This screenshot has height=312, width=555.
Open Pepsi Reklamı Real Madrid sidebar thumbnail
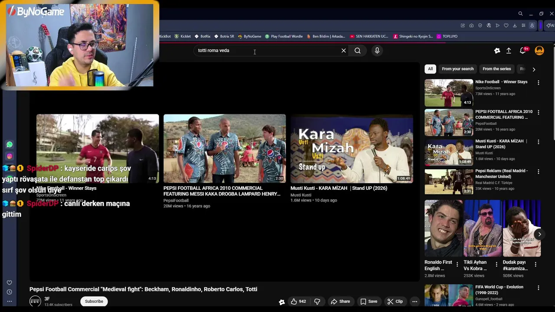(x=449, y=182)
